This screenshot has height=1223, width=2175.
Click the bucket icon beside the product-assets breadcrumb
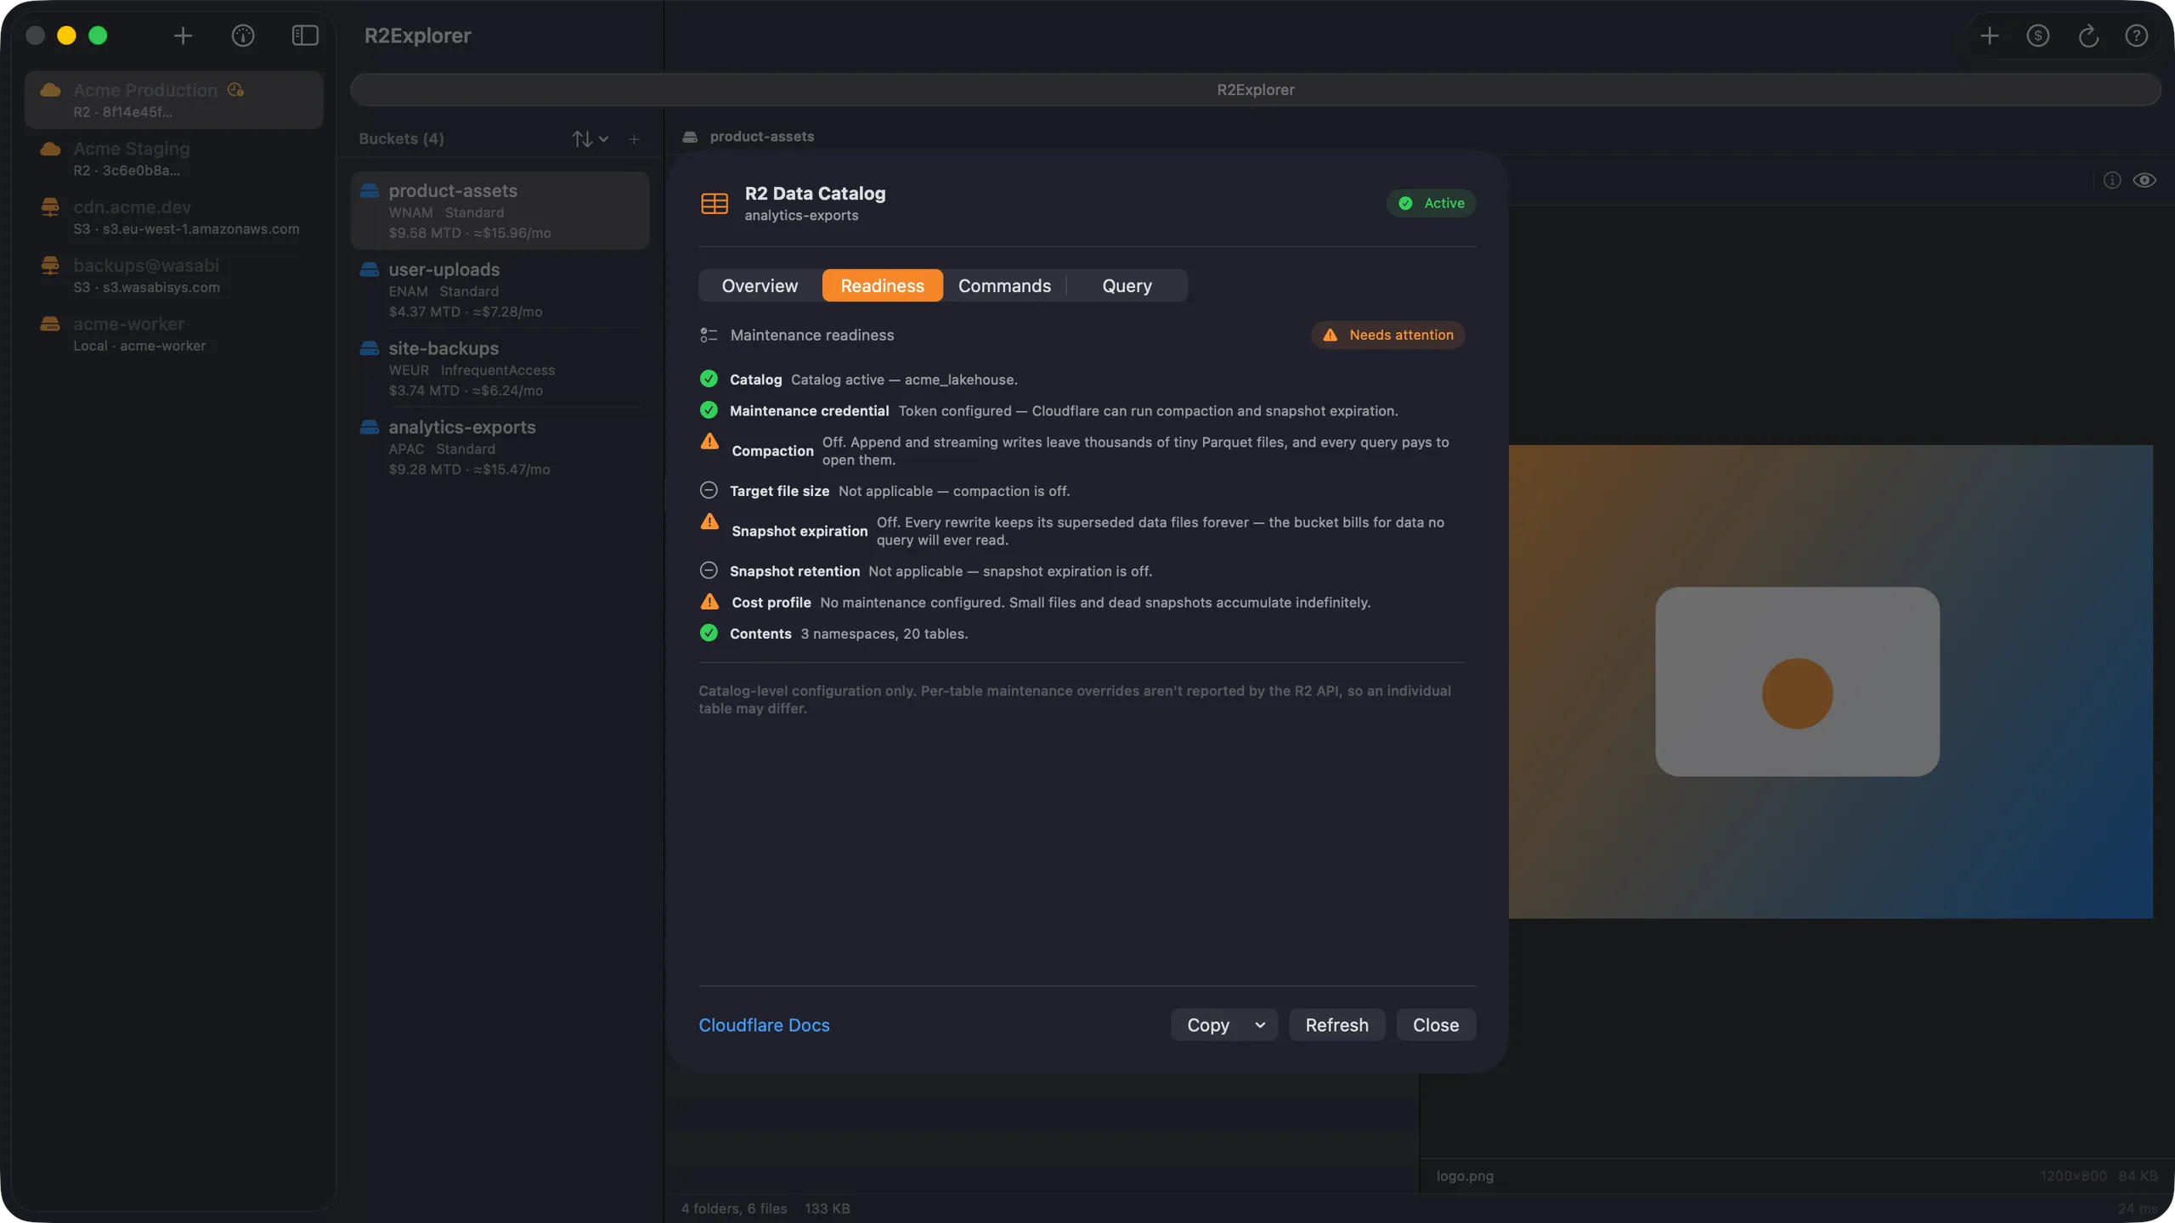pyautogui.click(x=690, y=137)
